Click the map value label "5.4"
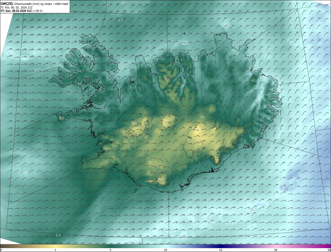This screenshot has width=331, height=252. tap(58, 235)
